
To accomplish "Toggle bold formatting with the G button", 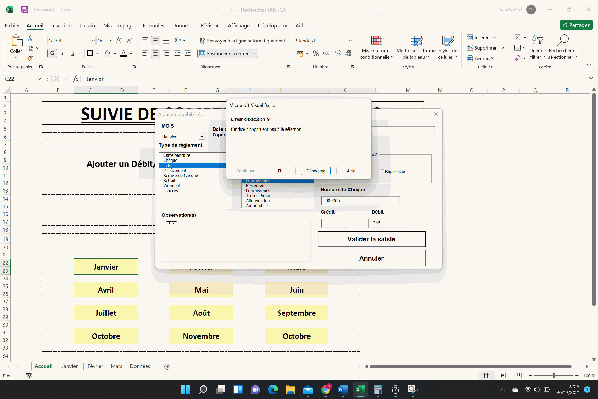I will 52,53.
